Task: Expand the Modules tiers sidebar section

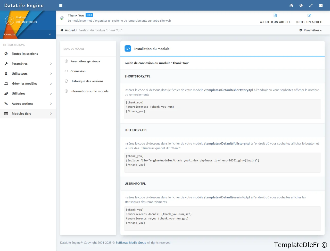Action: tap(28, 114)
